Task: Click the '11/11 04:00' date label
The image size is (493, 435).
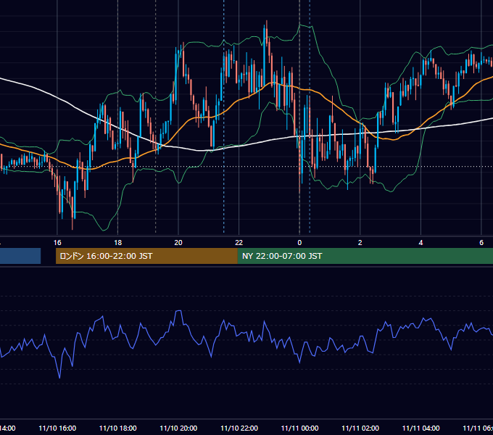Action: (x=421, y=428)
